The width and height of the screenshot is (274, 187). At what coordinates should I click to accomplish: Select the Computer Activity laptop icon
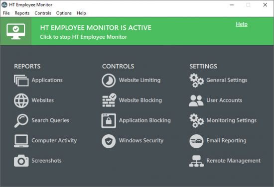click(x=21, y=141)
